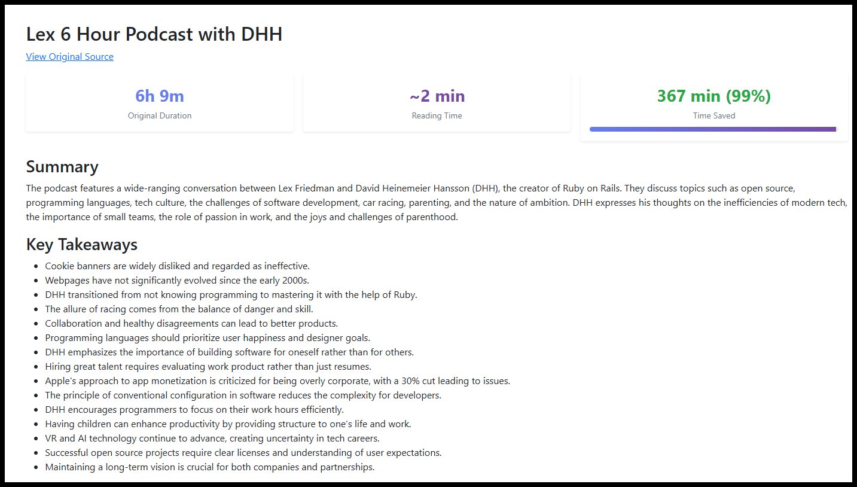Select the ~2 min Reading Time card

coord(437,103)
